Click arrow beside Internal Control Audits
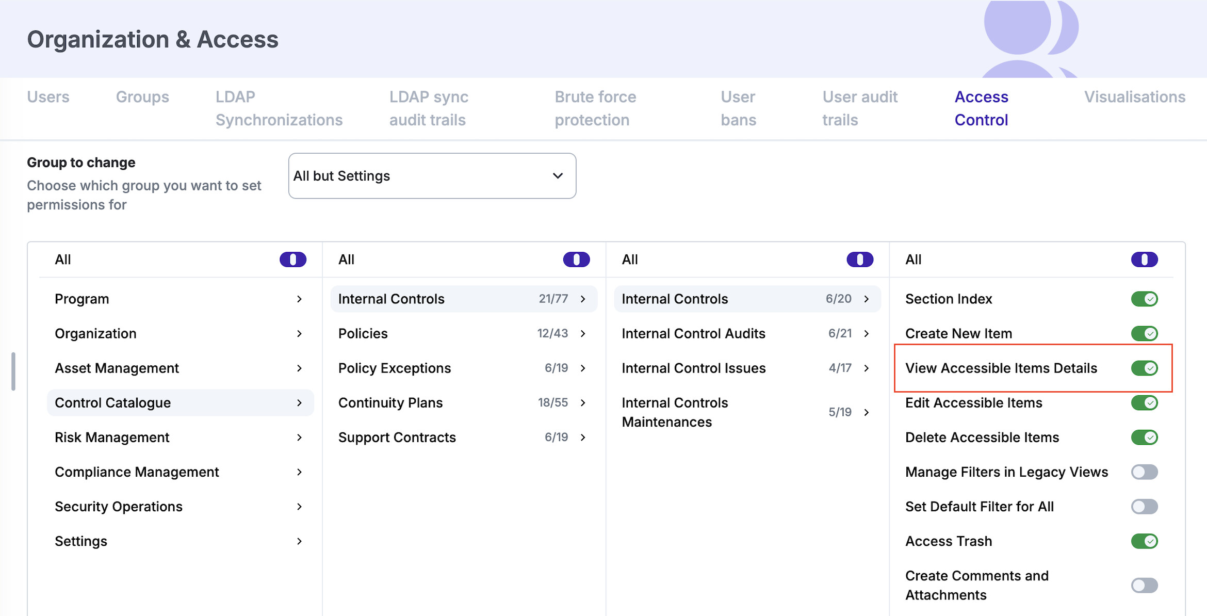 (867, 334)
